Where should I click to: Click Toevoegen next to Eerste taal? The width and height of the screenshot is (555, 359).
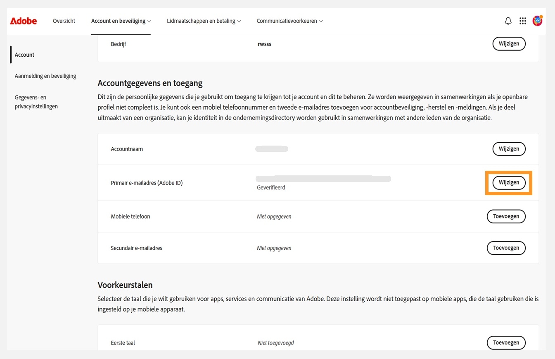tap(506, 342)
